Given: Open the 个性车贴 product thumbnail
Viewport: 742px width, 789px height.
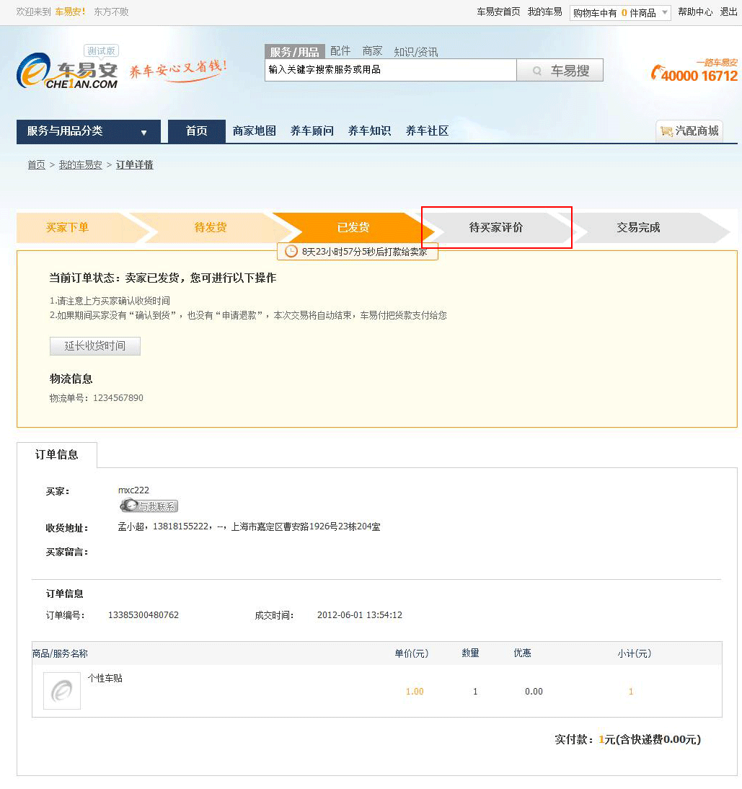Looking at the screenshot, I should pyautogui.click(x=62, y=691).
